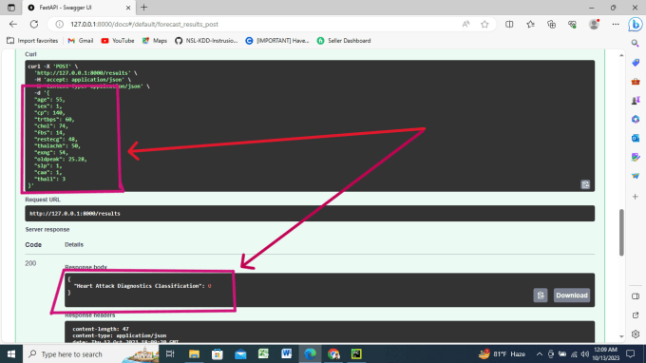Open YouTube bookmark

pos(118,40)
